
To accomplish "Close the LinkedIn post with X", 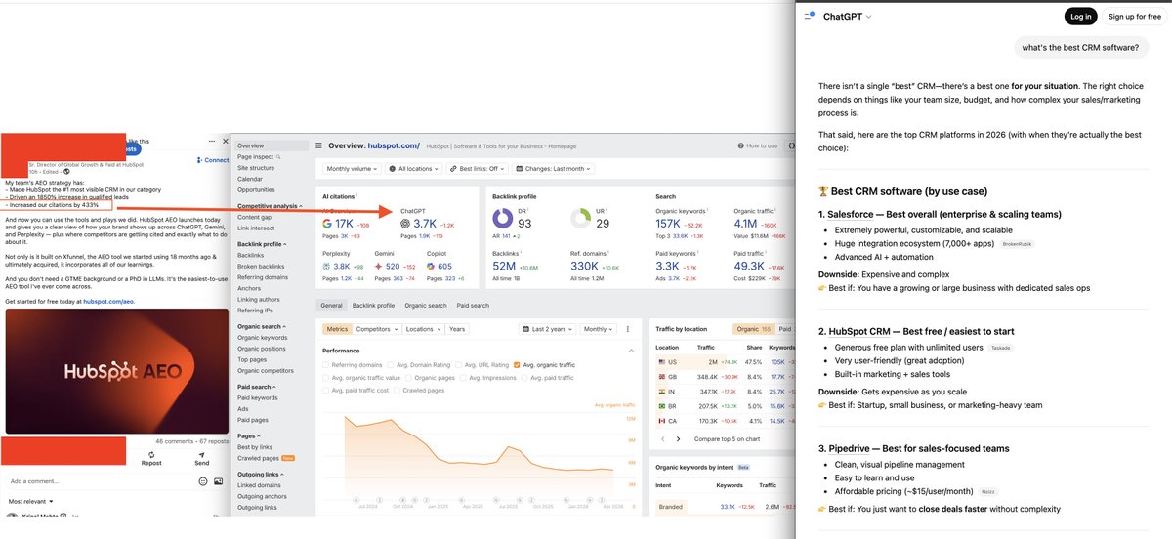I will coord(224,143).
